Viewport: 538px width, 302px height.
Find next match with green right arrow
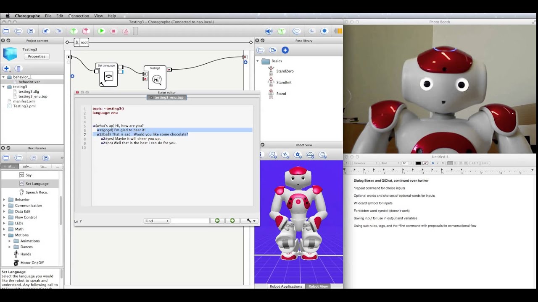tap(232, 221)
